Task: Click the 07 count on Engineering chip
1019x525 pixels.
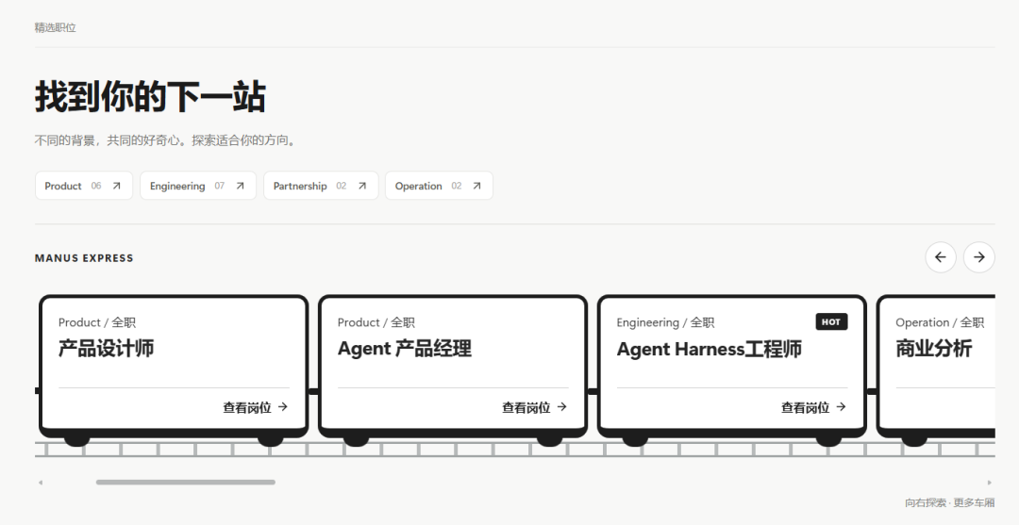Action: pyautogui.click(x=220, y=186)
